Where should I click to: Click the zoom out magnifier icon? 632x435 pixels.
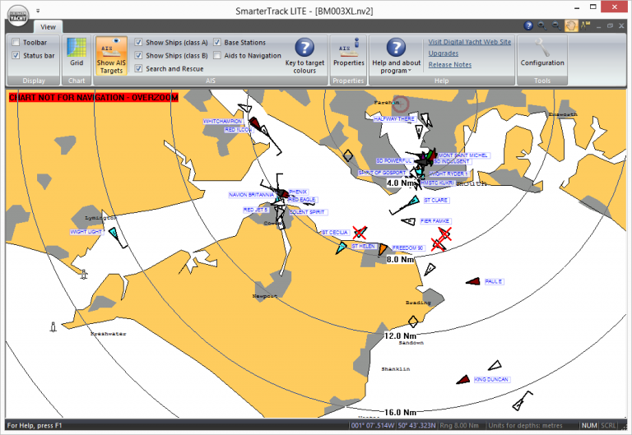[x=556, y=26]
